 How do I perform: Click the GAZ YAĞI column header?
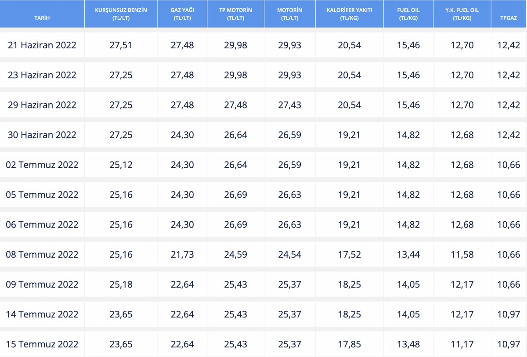[182, 14]
